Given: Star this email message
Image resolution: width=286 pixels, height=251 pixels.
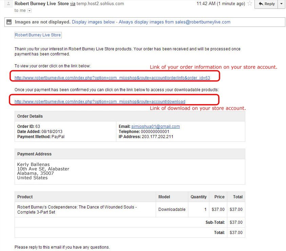Looking at the screenshot, I should (249, 3).
